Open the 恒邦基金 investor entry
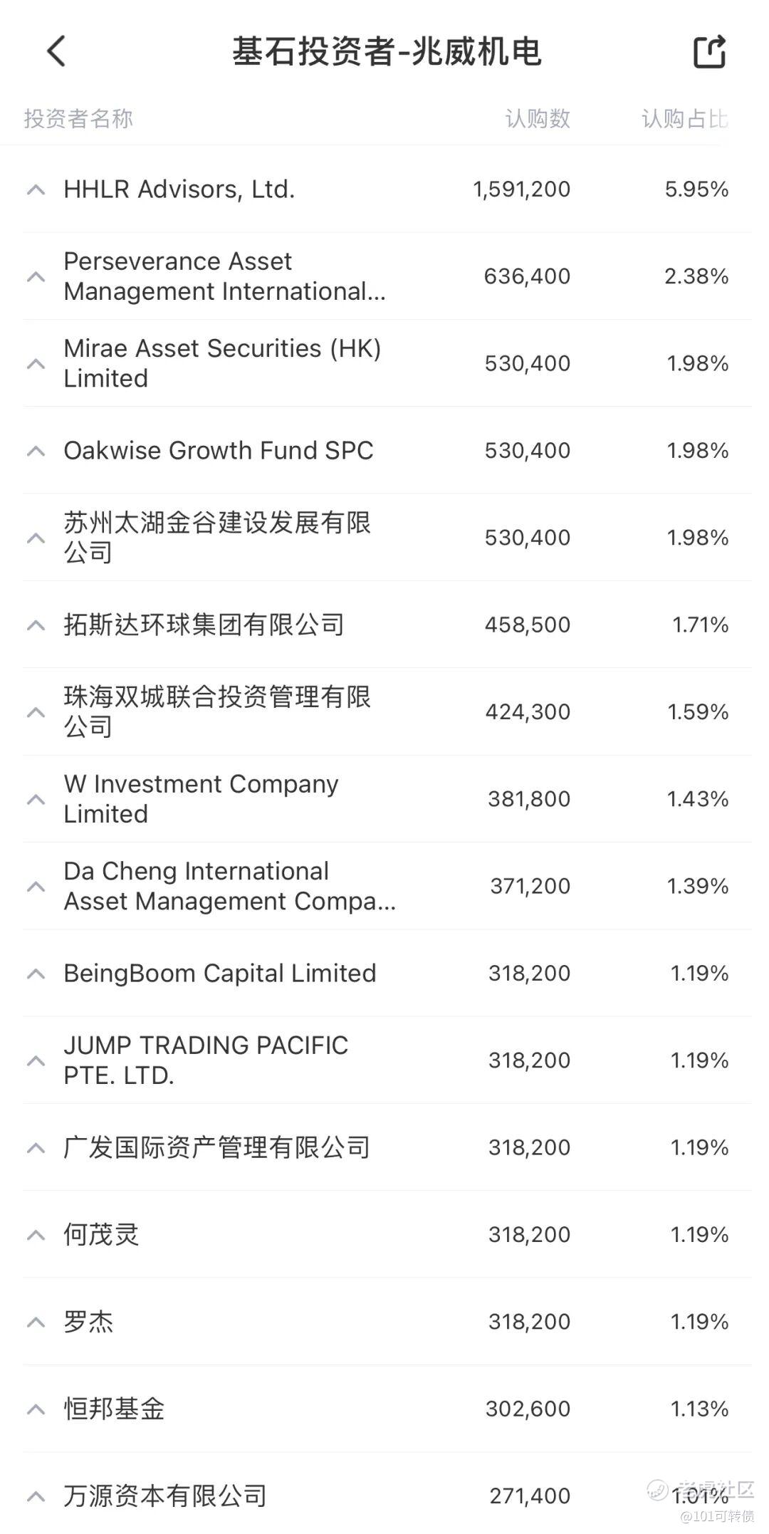 click(387, 1409)
